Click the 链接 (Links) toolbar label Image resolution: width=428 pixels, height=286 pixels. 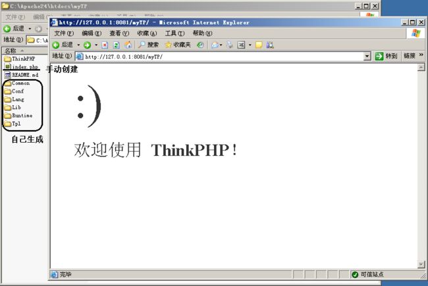pyautogui.click(x=410, y=56)
